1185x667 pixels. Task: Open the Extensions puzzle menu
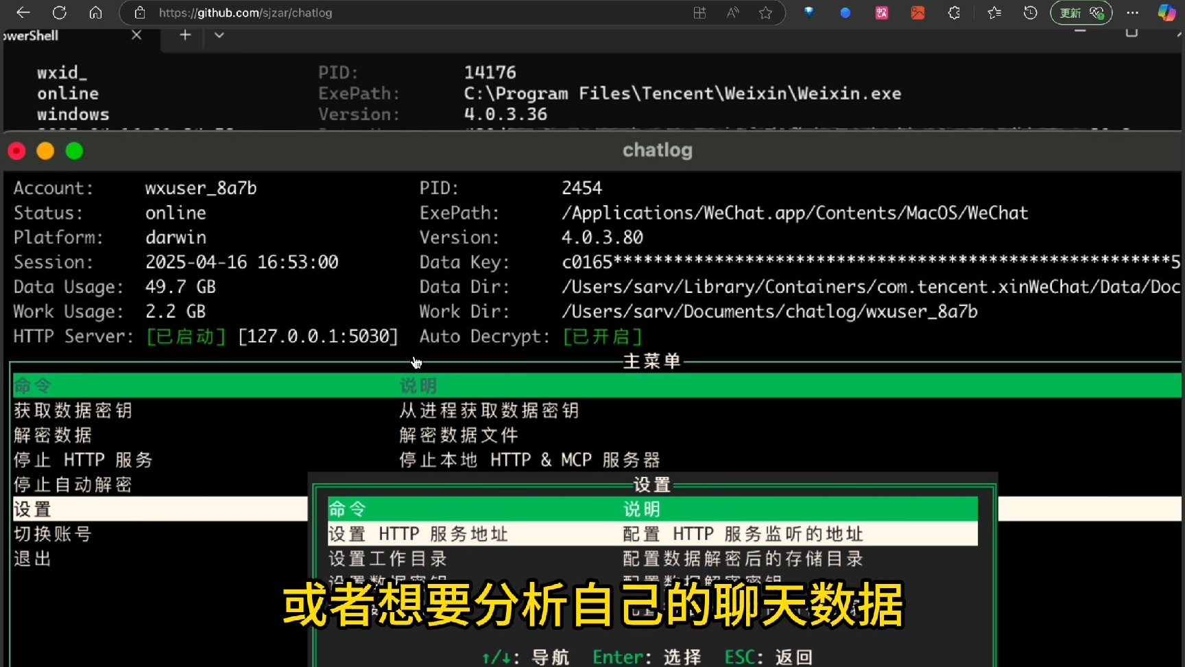[x=954, y=12]
